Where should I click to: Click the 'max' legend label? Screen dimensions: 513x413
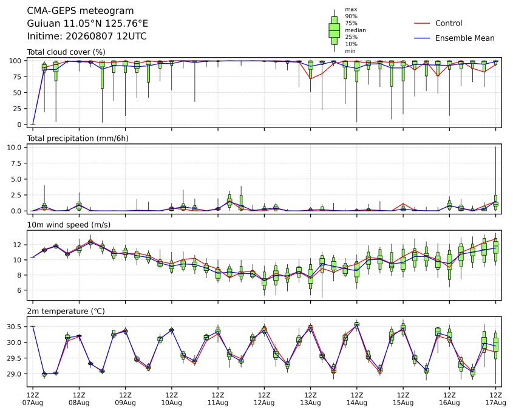point(351,9)
